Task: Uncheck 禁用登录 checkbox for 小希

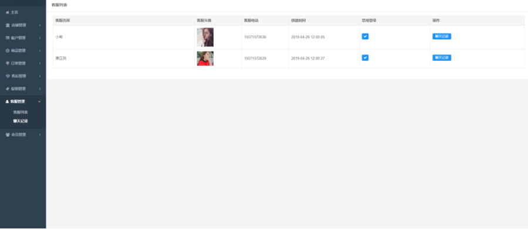Action: tap(365, 36)
